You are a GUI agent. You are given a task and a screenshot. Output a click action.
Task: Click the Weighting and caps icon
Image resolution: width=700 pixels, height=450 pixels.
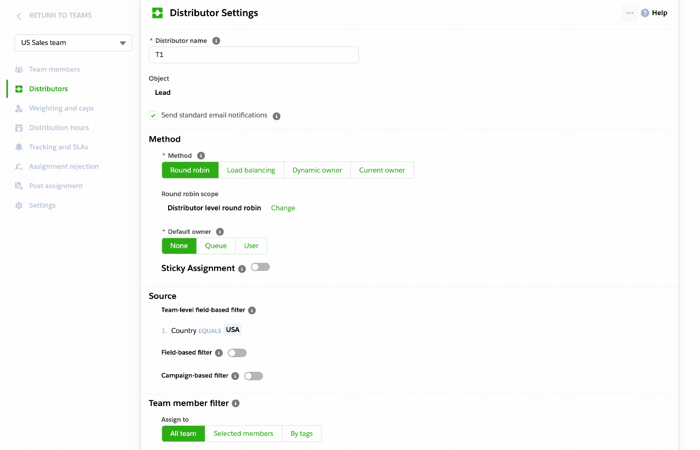tap(19, 108)
